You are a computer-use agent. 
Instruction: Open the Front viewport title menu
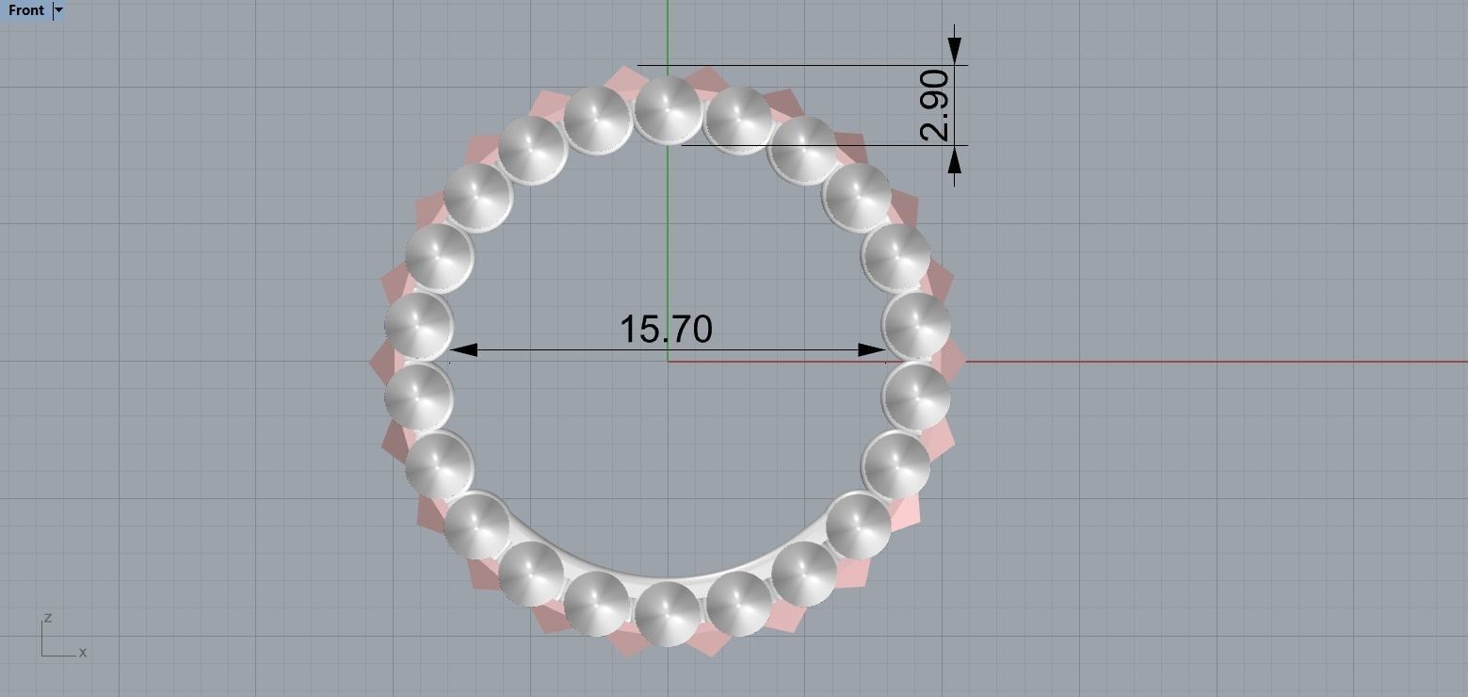(x=26, y=10)
